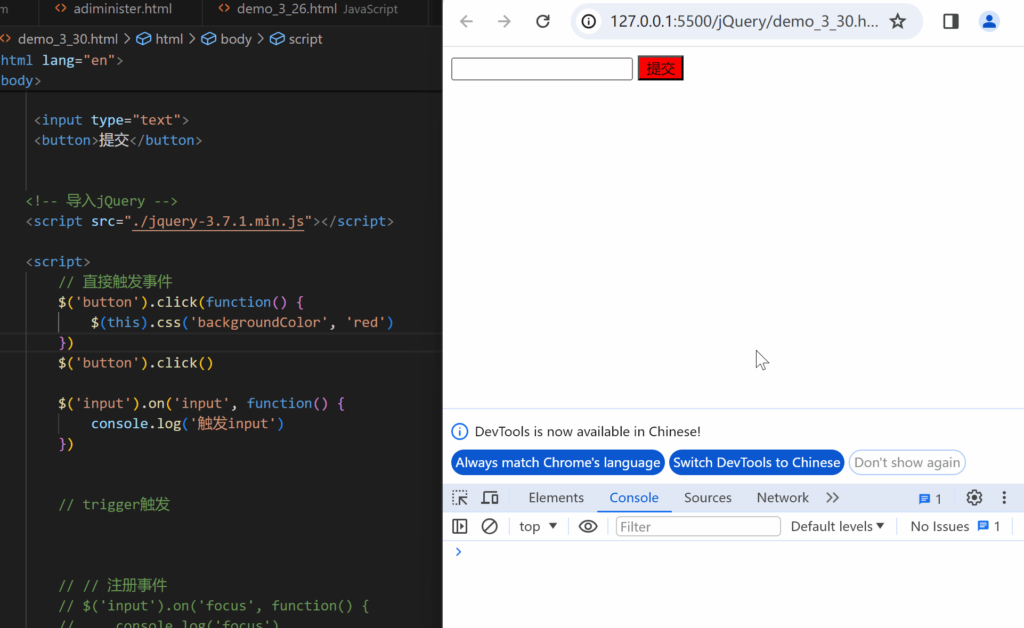Click the site information icon
This screenshot has width=1024, height=628.
(x=589, y=21)
